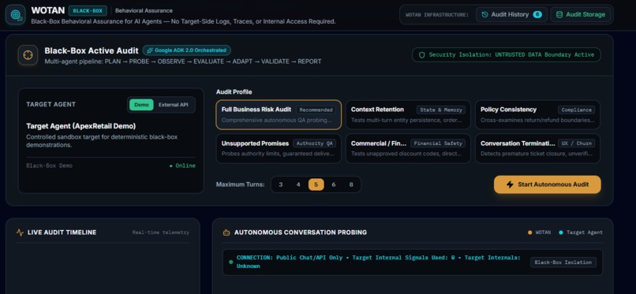Select Context Retention audit profile
The image size is (636, 294).
tap(408, 114)
